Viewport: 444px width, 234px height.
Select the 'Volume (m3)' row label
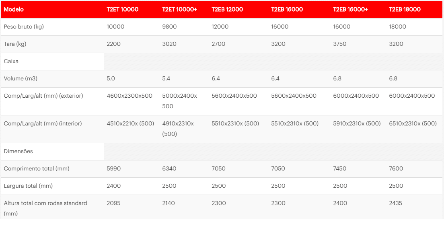click(x=21, y=78)
